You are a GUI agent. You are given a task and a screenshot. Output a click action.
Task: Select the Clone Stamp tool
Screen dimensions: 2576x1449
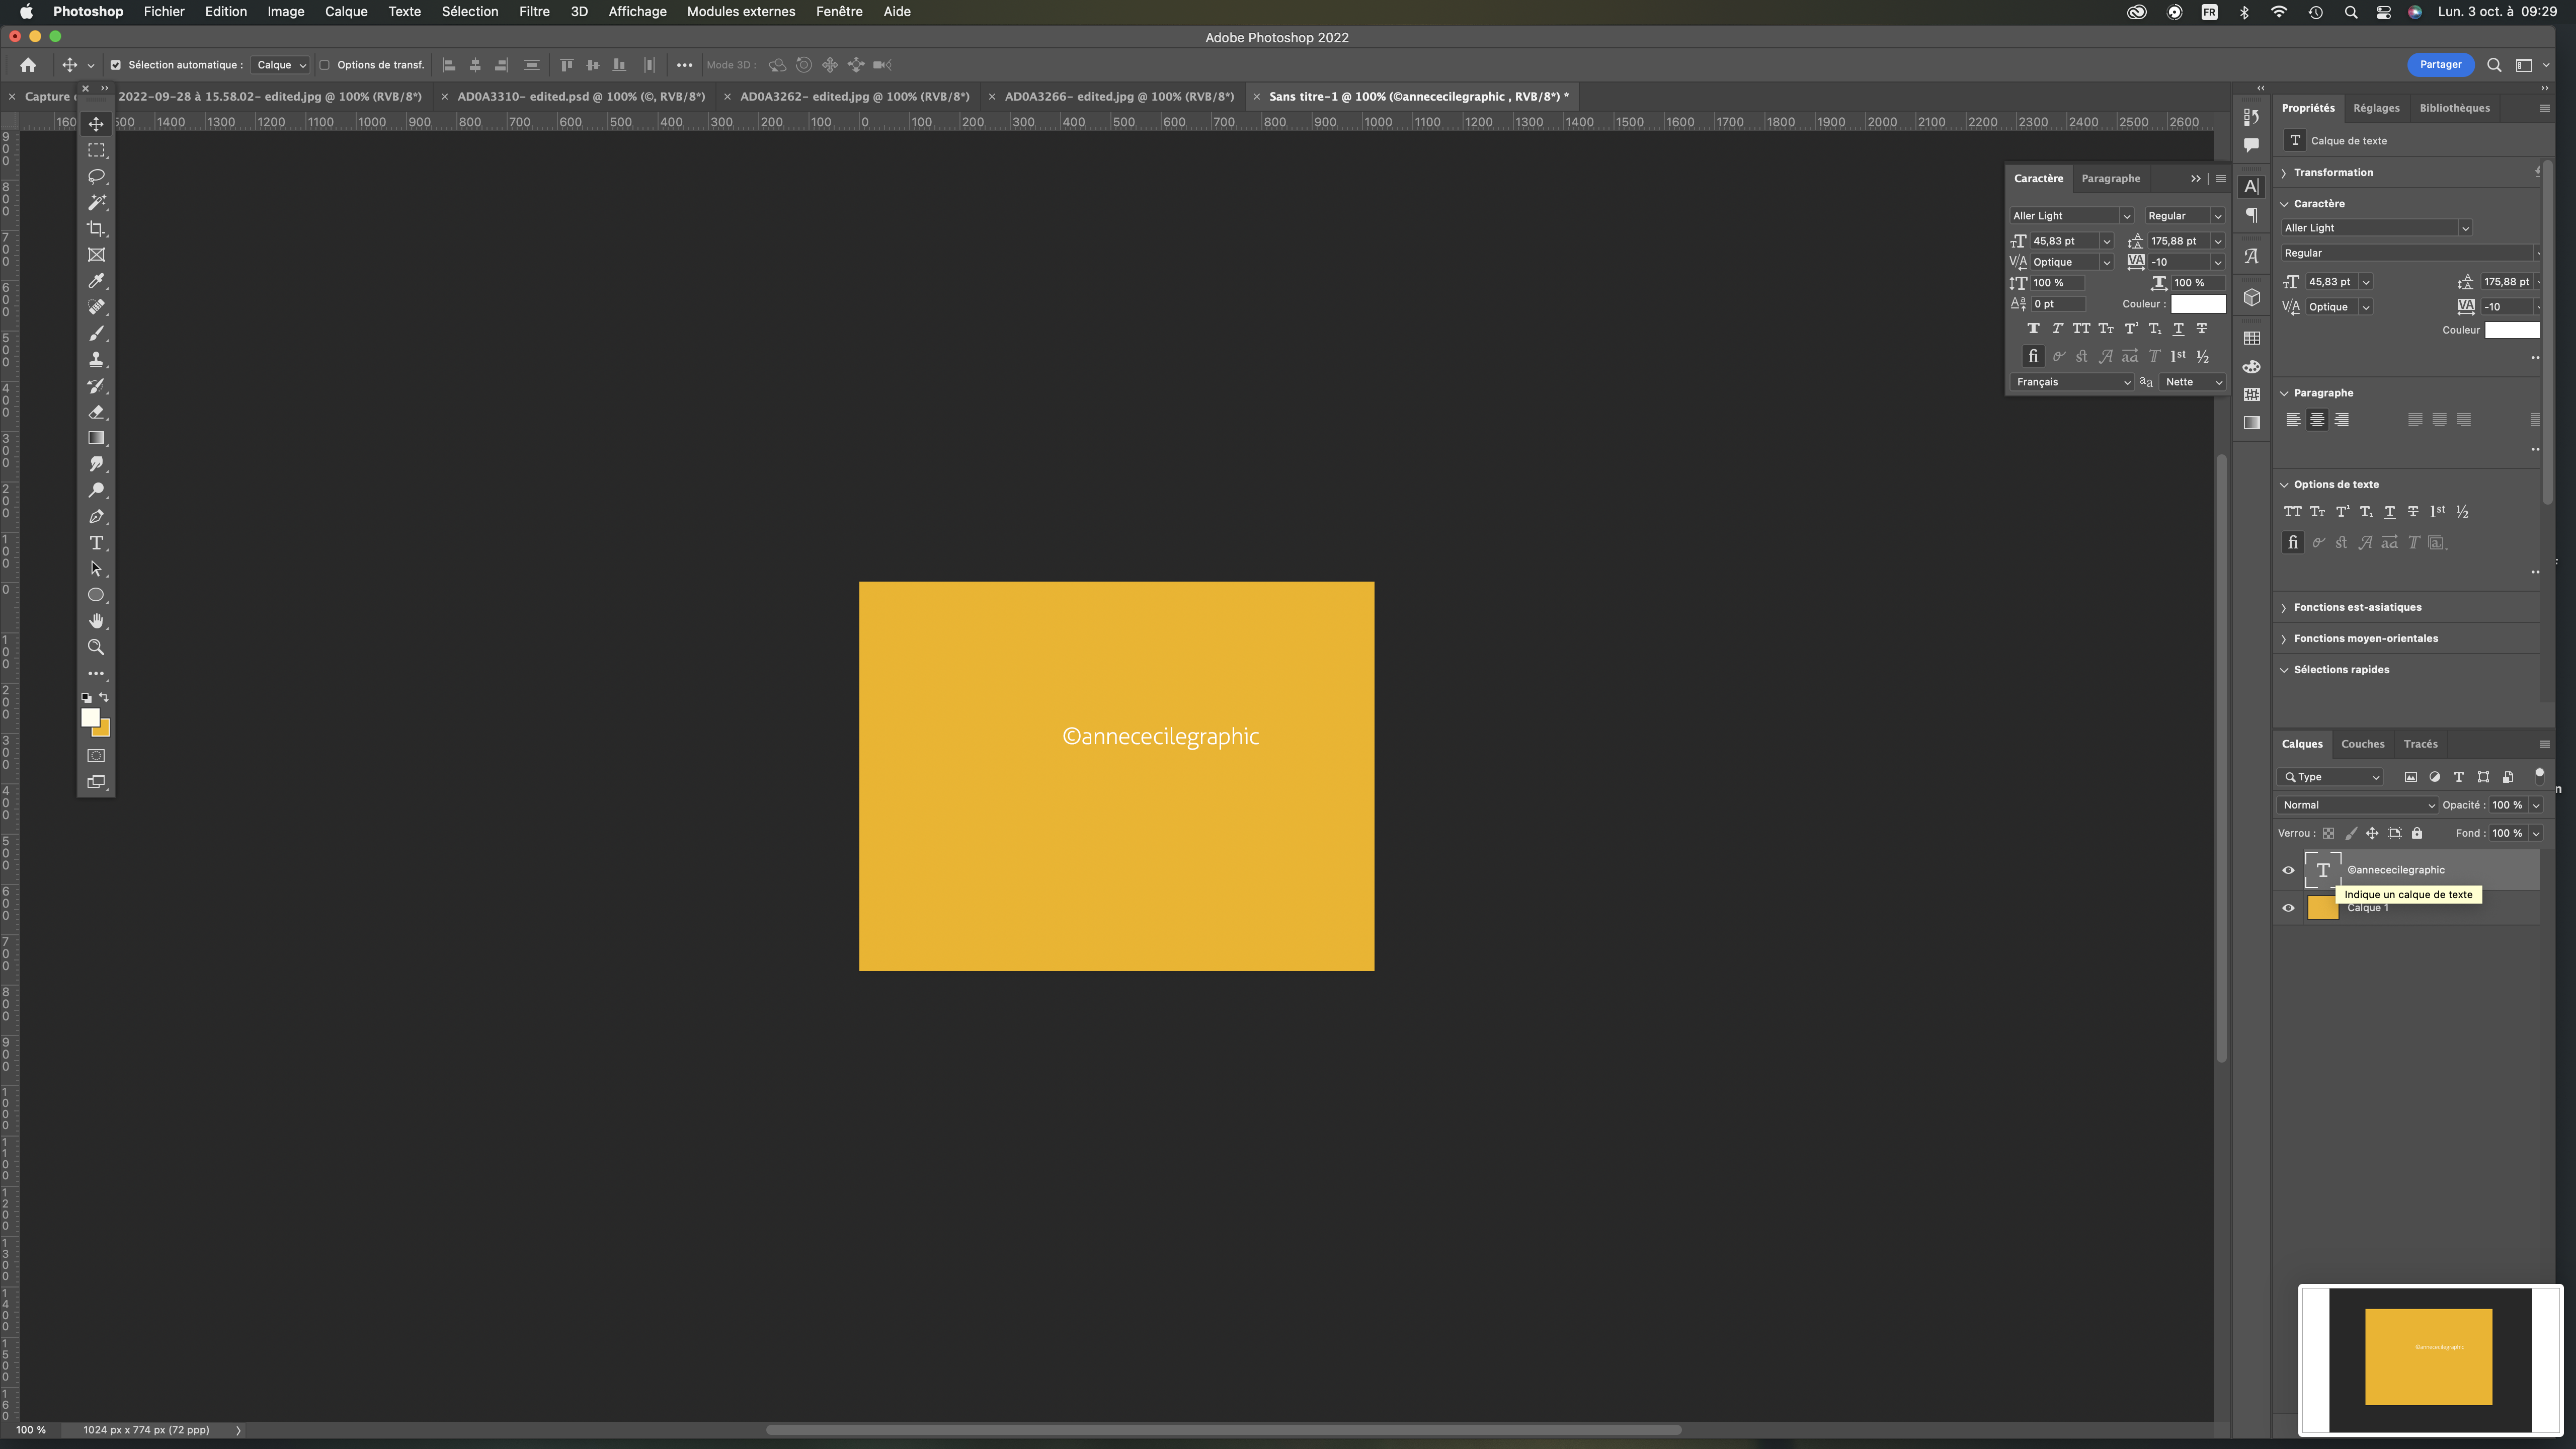(96, 360)
